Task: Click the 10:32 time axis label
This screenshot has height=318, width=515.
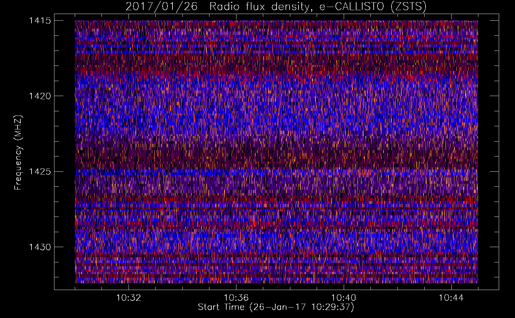Action: [x=129, y=298]
